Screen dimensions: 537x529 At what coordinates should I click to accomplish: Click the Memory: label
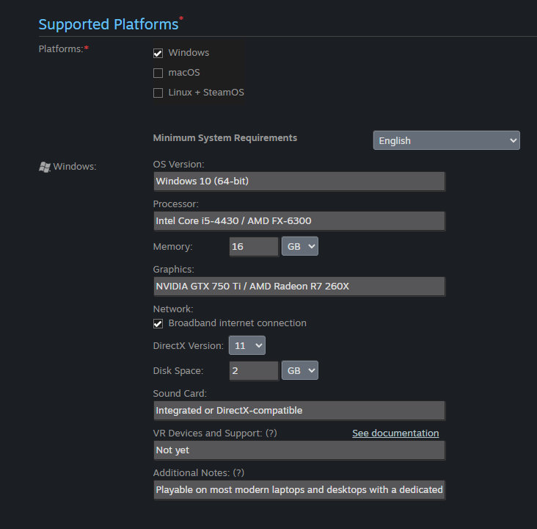[x=172, y=247]
